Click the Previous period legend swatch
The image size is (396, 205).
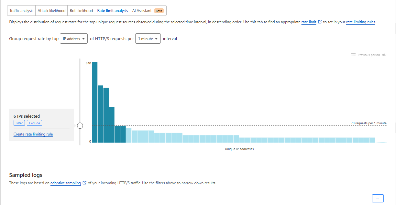point(353,55)
